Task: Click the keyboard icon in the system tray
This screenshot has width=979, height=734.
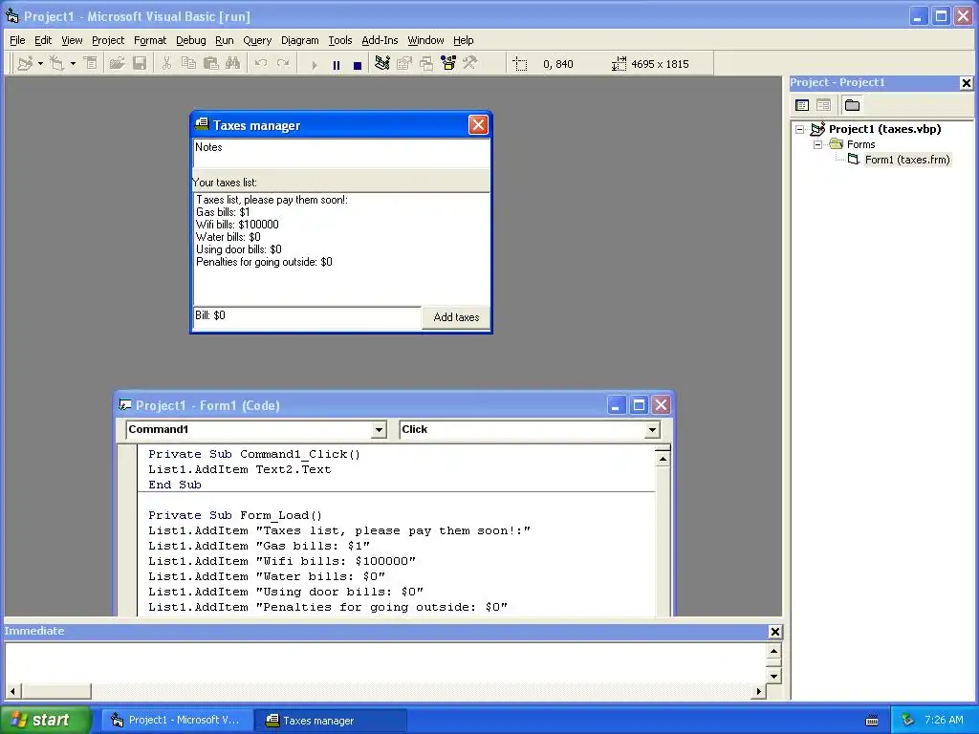Action: coord(872,721)
